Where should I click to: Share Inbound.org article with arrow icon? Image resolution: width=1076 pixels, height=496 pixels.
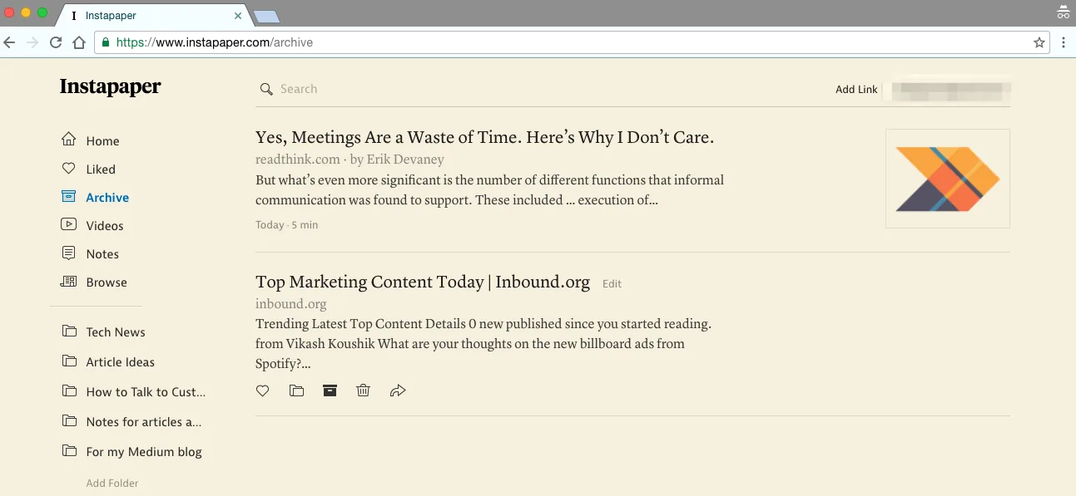[x=398, y=390]
